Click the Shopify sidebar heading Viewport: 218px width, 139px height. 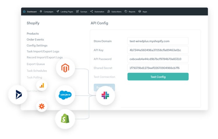pyautogui.click(x=33, y=23)
